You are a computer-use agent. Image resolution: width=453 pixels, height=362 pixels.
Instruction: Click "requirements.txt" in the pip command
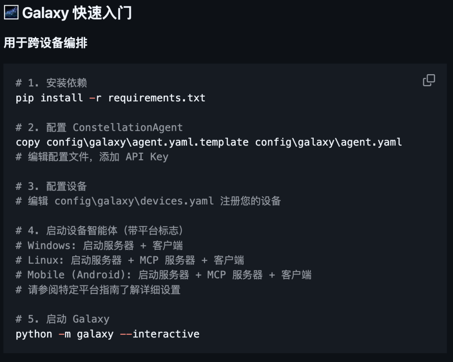[157, 98]
